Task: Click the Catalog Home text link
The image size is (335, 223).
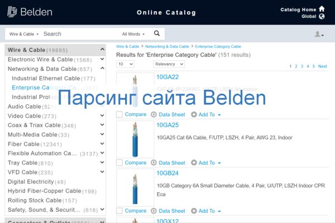Action: tap(298, 9)
